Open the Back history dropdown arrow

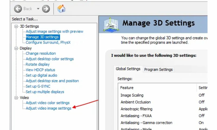(38, 9)
